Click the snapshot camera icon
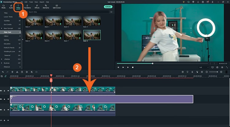Image resolution: width=230 pixels, height=127 pixels. (217, 67)
